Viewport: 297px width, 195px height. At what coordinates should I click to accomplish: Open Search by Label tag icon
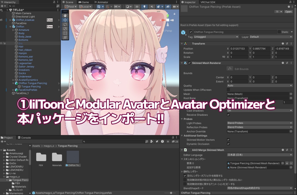click(x=157, y=141)
